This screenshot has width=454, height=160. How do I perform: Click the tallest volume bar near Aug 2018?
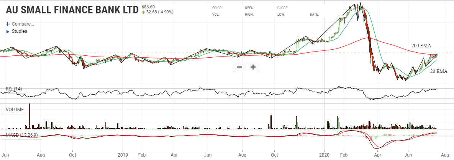tap(30, 116)
